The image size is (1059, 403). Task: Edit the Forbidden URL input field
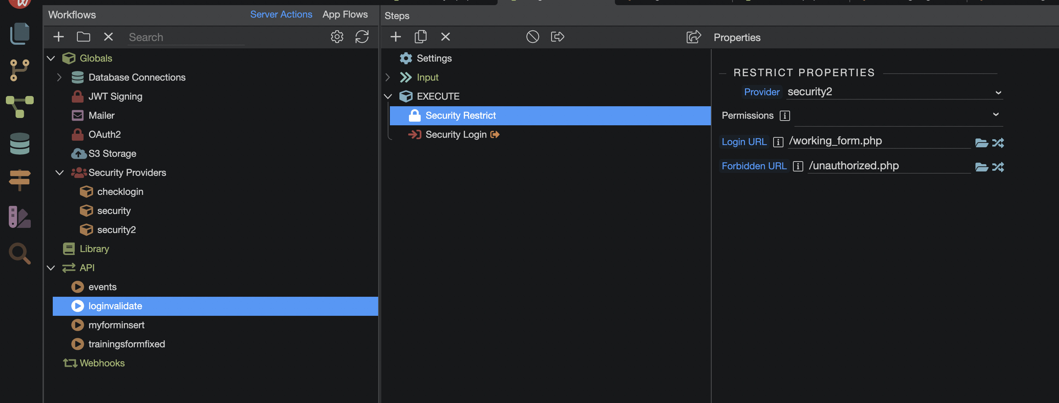click(889, 166)
